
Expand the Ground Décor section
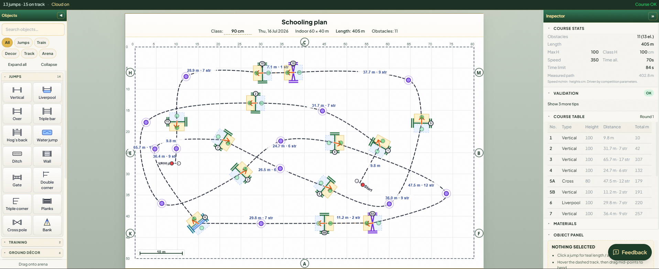click(x=32, y=253)
